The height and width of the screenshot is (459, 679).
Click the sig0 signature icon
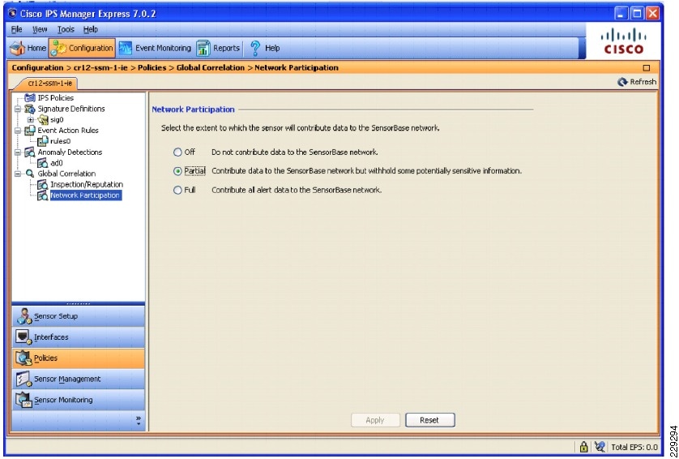[43, 120]
